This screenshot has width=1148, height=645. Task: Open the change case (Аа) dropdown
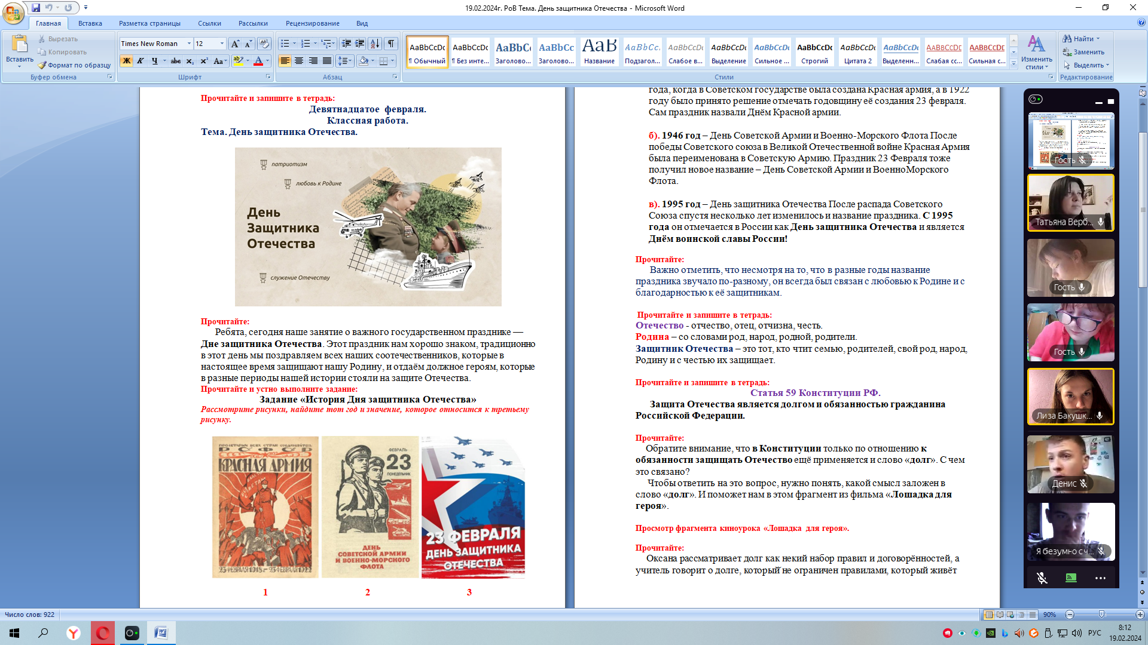(x=219, y=61)
